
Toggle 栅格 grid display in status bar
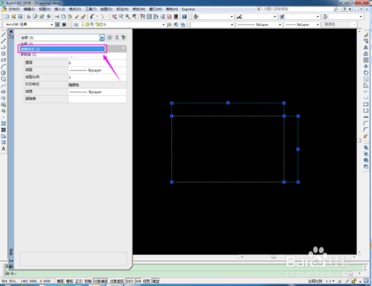[x=69, y=281]
